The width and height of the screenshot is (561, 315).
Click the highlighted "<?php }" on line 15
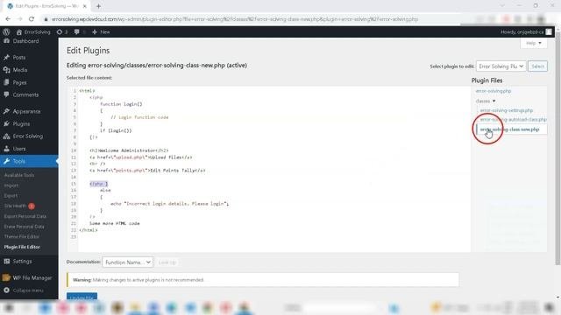pos(99,184)
